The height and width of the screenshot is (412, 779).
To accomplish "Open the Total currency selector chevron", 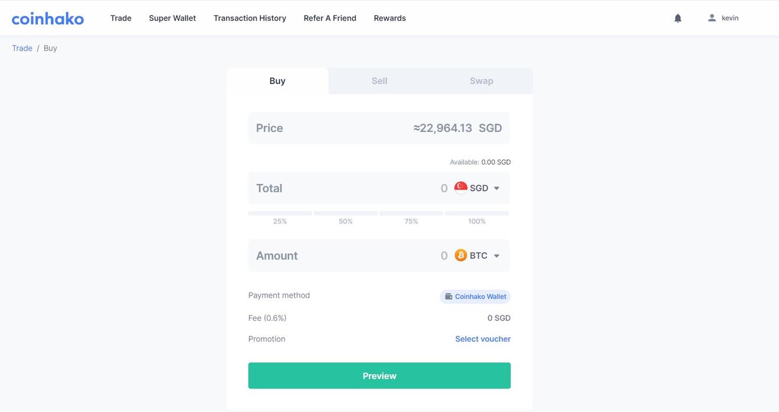I will pos(496,187).
